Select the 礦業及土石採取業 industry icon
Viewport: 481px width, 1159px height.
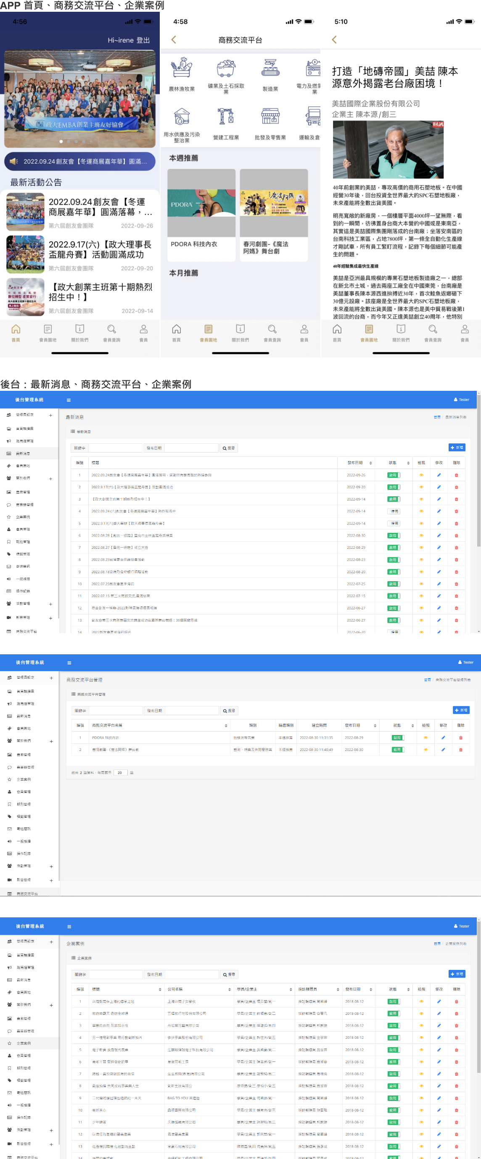click(226, 68)
